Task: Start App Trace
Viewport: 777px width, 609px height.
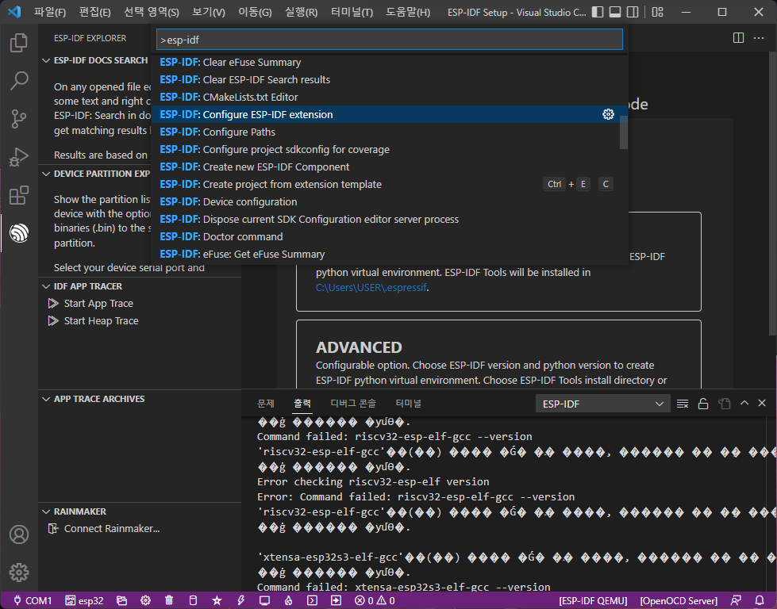Action: tap(98, 304)
